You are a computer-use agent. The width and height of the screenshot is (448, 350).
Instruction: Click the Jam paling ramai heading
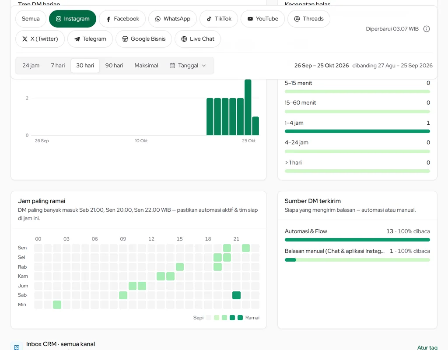[42, 201]
